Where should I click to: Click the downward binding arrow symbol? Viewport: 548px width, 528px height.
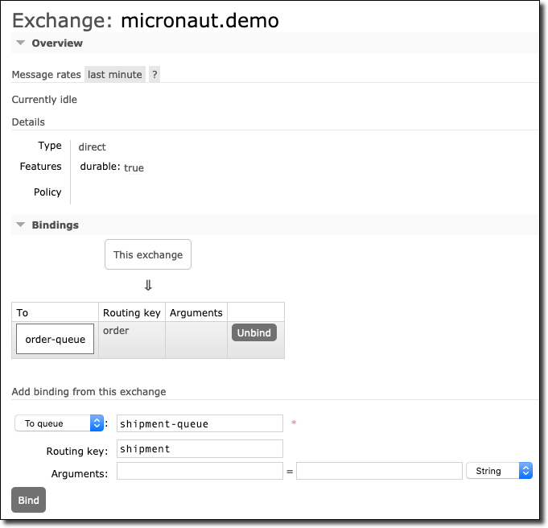(148, 285)
